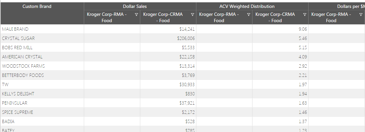Image resolution: width=365 pixels, height=132 pixels.
Task: Click the BOBS RED MILL brand cell
Action: pyautogui.click(x=17, y=48)
